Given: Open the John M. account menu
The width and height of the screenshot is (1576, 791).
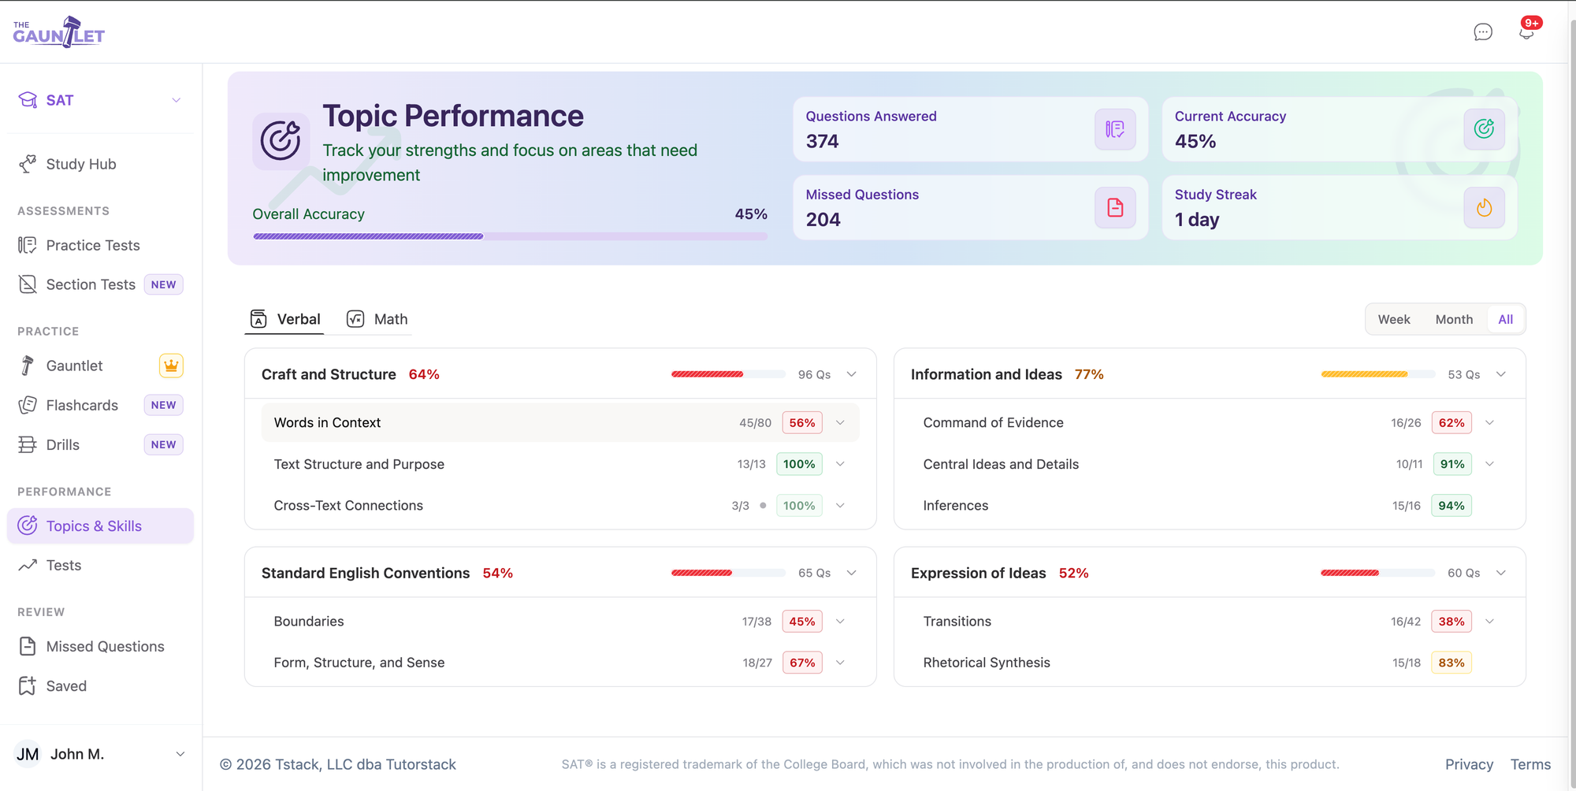Looking at the screenshot, I should pyautogui.click(x=100, y=754).
